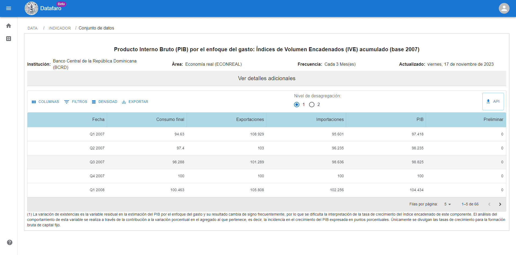This screenshot has width=516, height=255.
Task: Click Importaciones value 98.636
Action: tap(338, 162)
